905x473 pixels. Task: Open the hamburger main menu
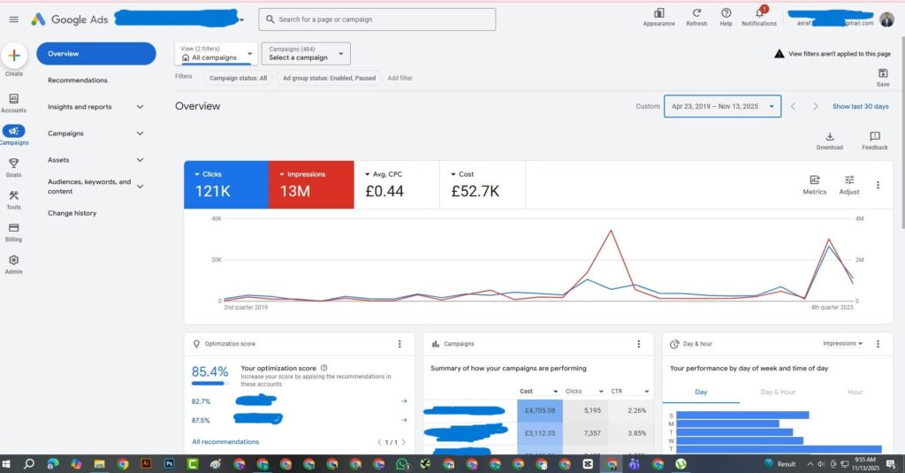[x=14, y=19]
